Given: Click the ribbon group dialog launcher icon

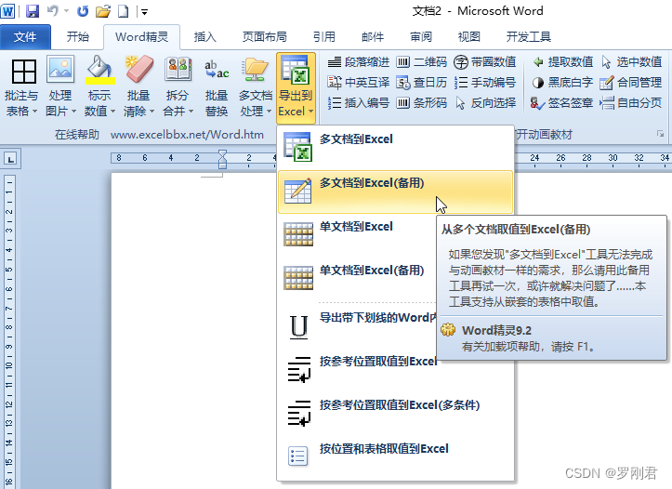Looking at the screenshot, I should tap(661, 134).
